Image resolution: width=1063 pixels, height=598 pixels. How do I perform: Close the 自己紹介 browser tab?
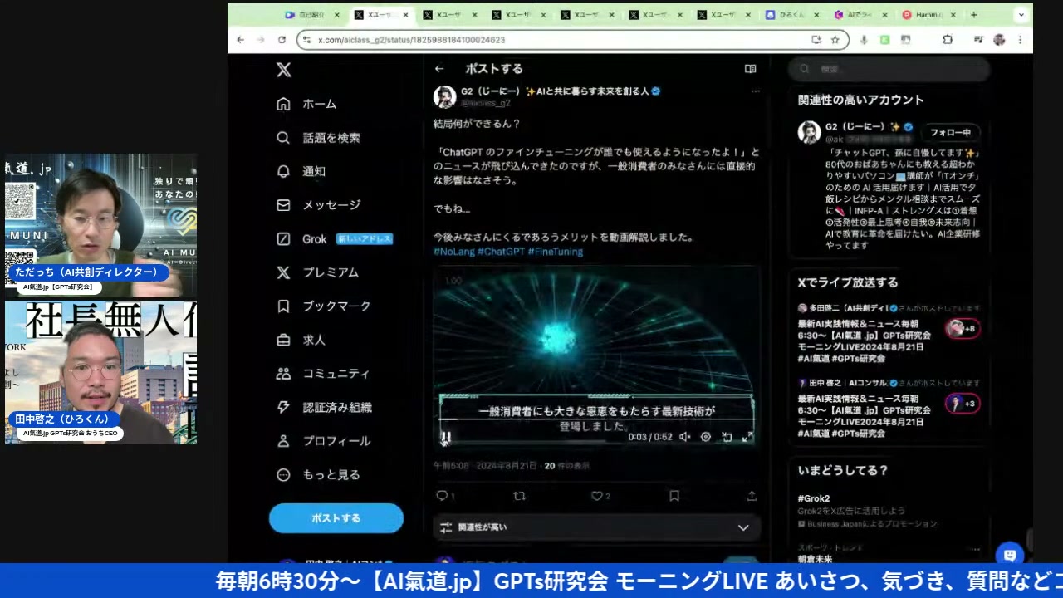pyautogui.click(x=337, y=15)
